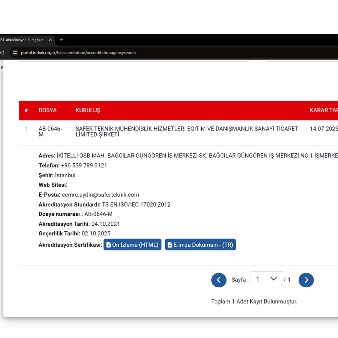Go to next page arrow
Image resolution: width=338 pixels, height=338 pixels.
click(x=306, y=280)
